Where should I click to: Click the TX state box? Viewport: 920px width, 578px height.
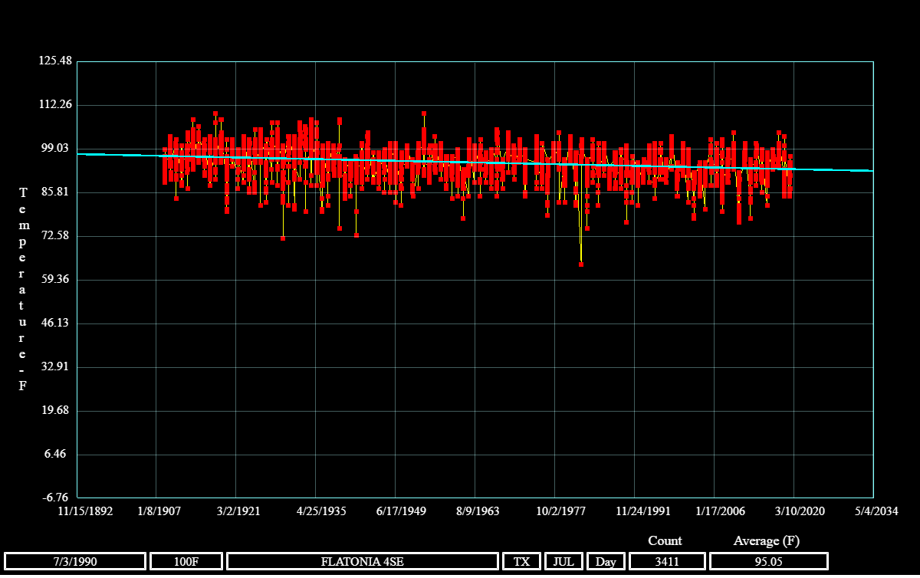point(522,561)
